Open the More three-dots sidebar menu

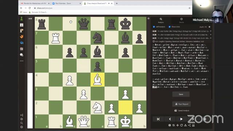pos(22,61)
